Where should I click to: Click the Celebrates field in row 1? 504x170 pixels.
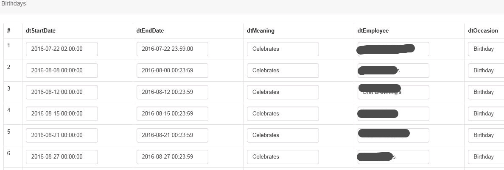point(283,49)
